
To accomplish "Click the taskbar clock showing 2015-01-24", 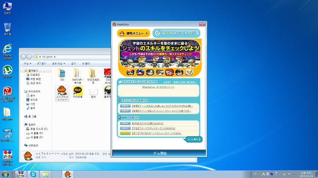I will [x=306, y=175].
